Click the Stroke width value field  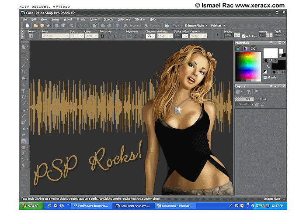178,36
